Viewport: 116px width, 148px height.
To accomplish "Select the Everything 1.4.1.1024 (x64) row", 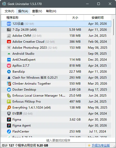I will pos(56,108).
